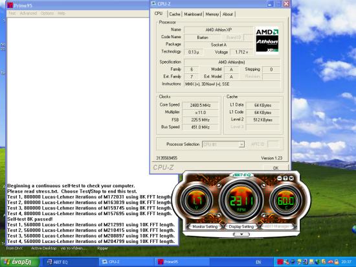The image size is (356, 267).
Task: Open the Help menu in Prime95
Action: coord(61,14)
